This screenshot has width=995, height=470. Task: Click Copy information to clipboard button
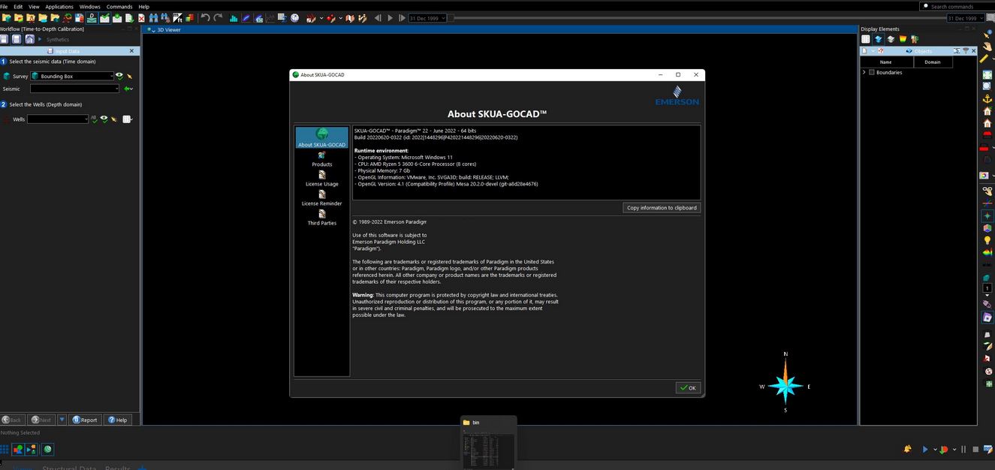[x=662, y=207]
